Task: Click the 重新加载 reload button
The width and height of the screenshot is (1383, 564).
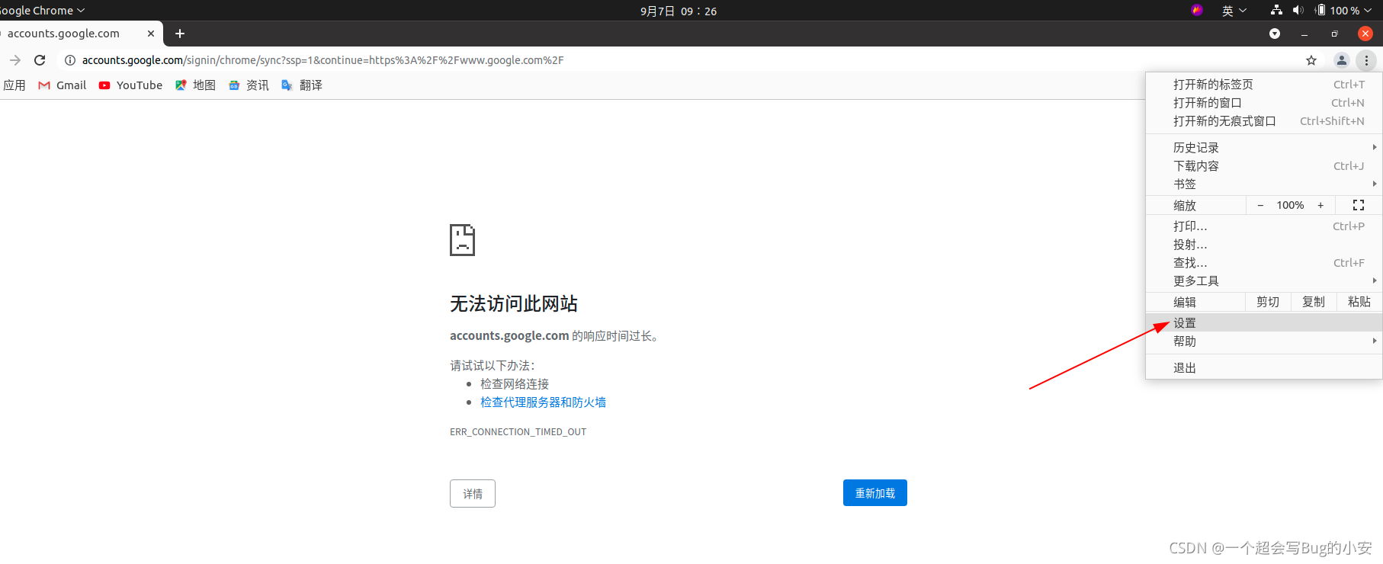Action: [875, 493]
